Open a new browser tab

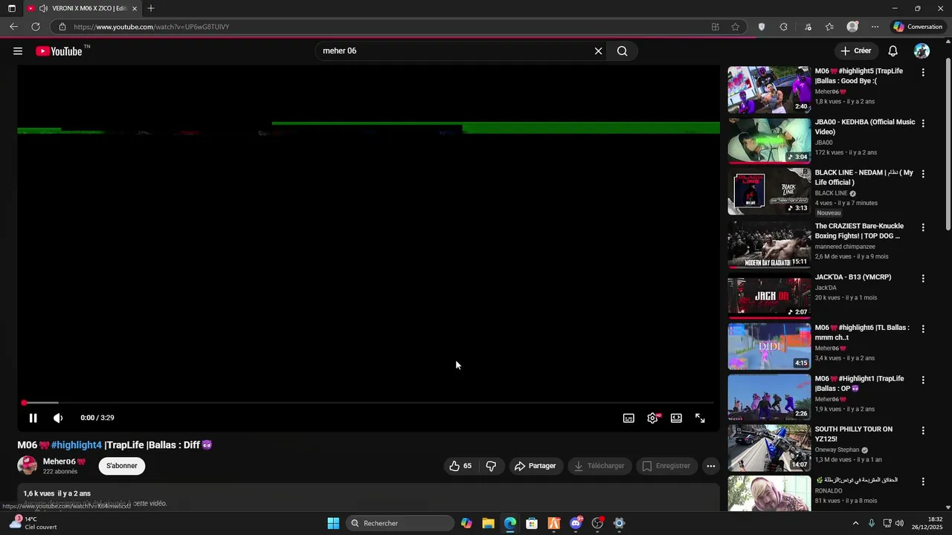151,8
